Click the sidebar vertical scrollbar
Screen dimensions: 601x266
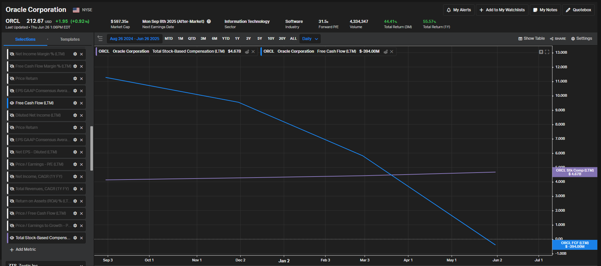pos(92,148)
